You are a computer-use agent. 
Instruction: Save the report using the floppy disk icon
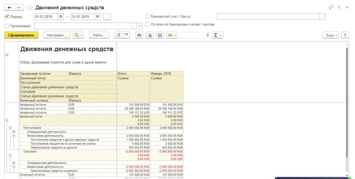(x=160, y=35)
